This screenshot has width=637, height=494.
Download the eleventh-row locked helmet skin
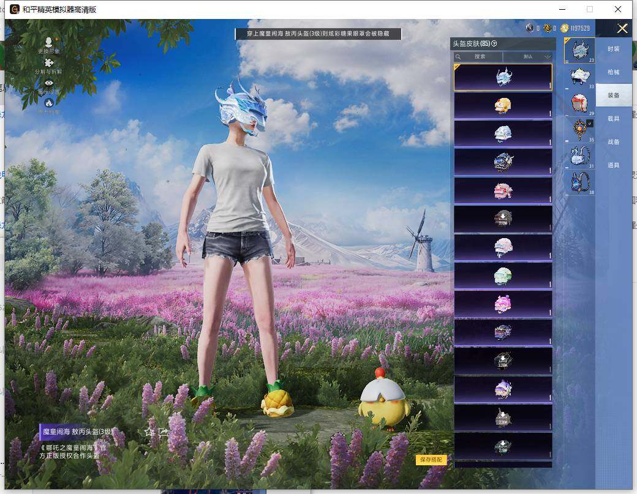coord(503,361)
